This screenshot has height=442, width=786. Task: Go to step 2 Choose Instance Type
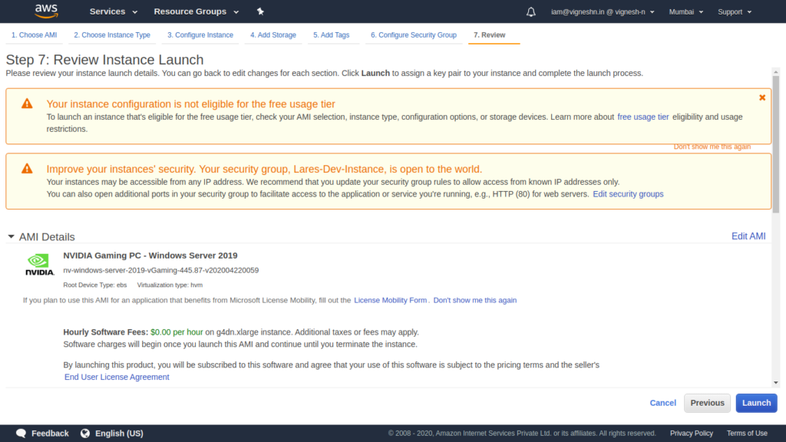pos(112,35)
